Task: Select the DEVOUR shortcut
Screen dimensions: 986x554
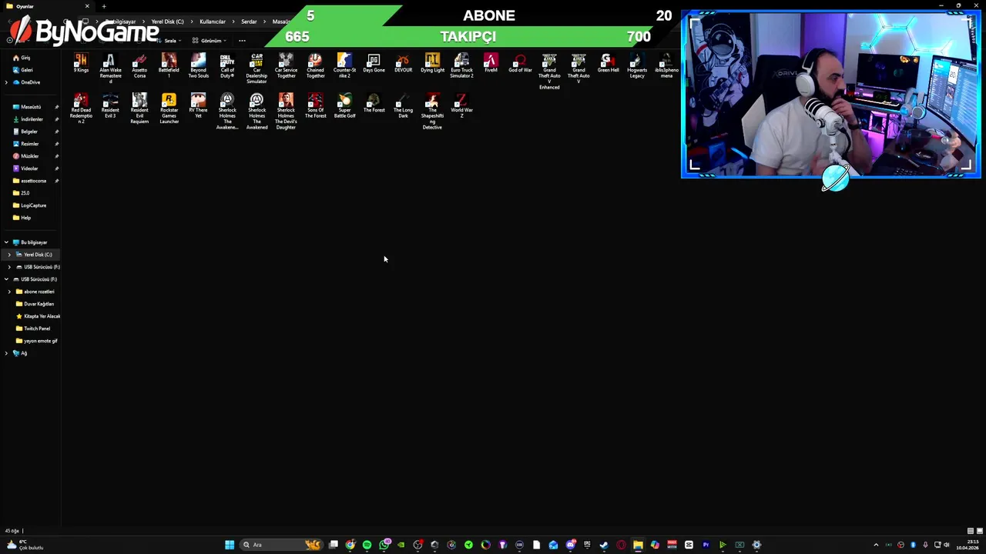Action: [403, 63]
